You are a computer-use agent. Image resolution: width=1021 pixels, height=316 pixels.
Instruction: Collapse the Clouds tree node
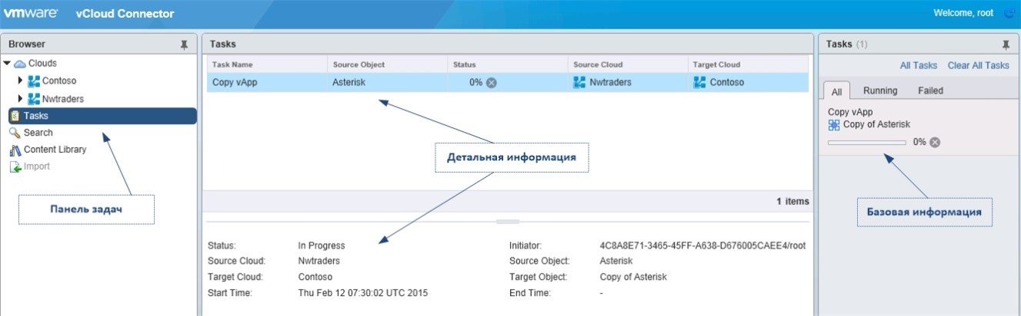[7, 64]
